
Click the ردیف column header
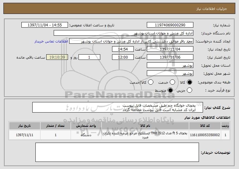[x=225, y=126]
